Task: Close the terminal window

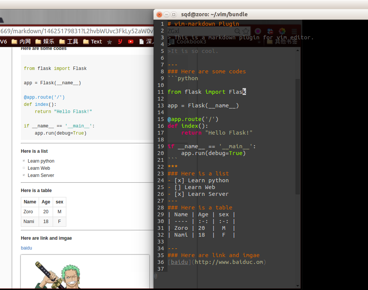Action: tap(159, 14)
